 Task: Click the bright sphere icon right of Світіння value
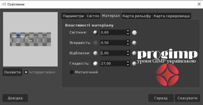click(134, 32)
